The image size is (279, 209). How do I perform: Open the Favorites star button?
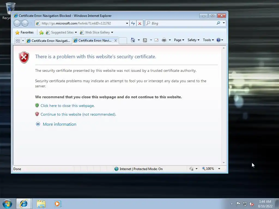[25, 32]
